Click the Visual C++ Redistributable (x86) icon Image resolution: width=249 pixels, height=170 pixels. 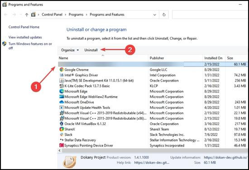tap(62, 118)
